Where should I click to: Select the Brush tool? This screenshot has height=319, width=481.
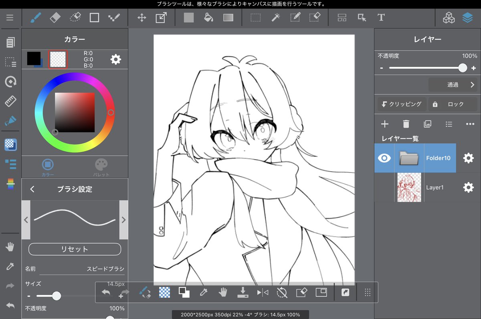coord(36,18)
